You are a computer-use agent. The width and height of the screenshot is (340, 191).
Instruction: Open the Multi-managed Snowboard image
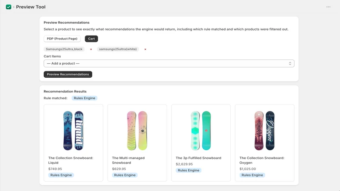coord(137,131)
